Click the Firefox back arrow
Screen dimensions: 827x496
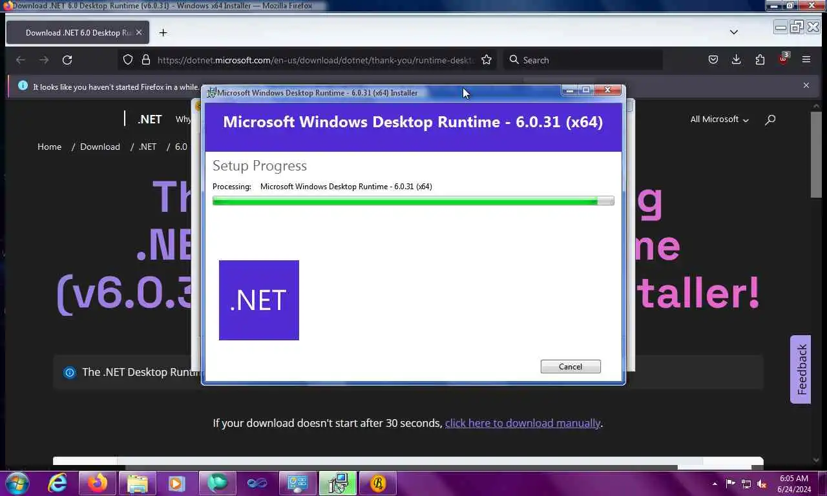(x=21, y=59)
